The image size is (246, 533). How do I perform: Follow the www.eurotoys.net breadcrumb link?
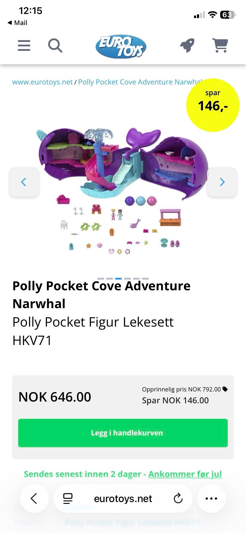[42, 82]
